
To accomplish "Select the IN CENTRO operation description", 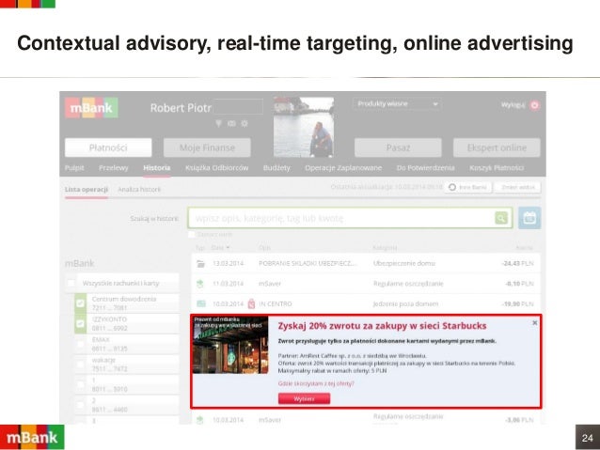I will [276, 304].
